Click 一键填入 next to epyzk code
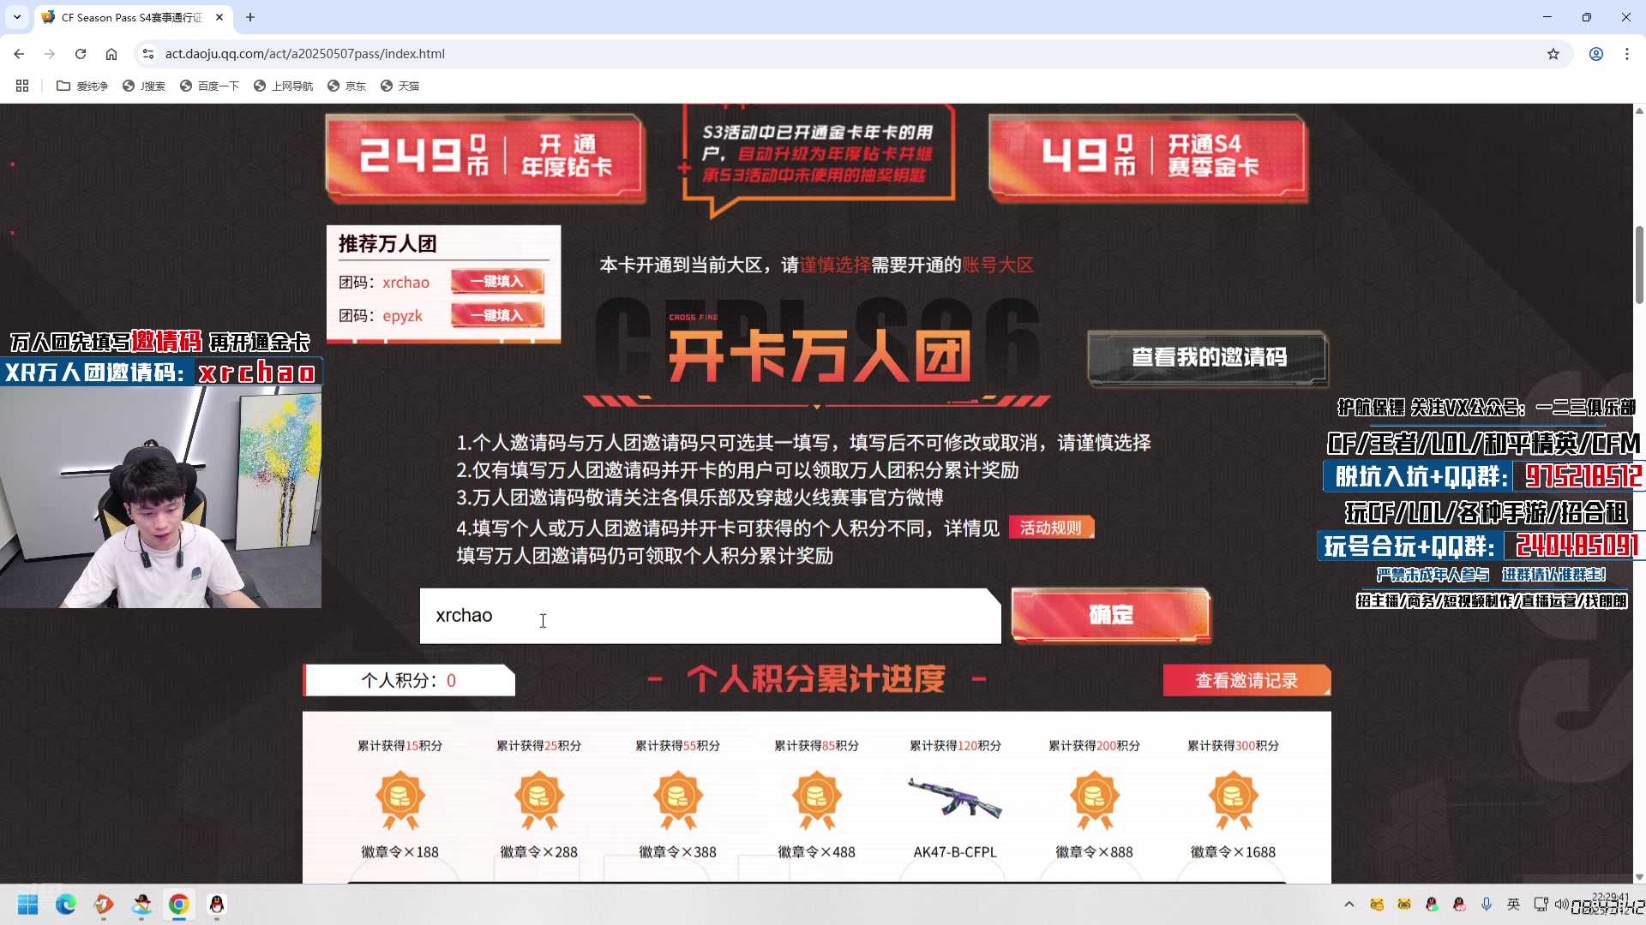This screenshot has height=925, width=1646. coord(497,315)
